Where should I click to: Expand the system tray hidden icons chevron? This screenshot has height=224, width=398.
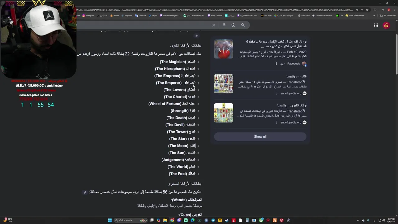pos(358,220)
